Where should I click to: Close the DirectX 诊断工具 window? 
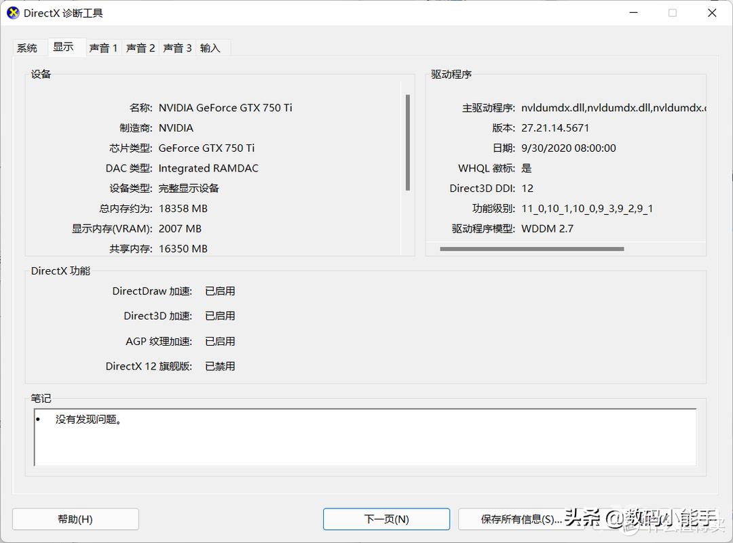pos(712,13)
